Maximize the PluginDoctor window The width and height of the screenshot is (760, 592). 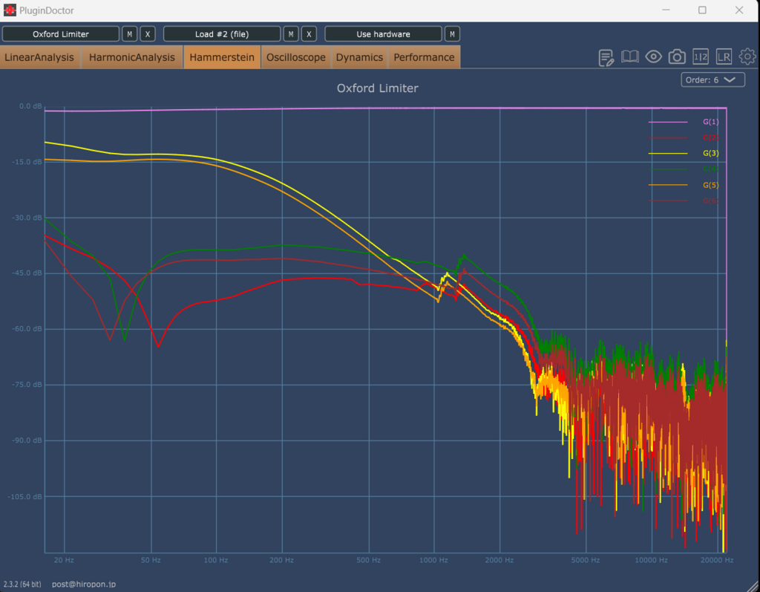pos(702,10)
